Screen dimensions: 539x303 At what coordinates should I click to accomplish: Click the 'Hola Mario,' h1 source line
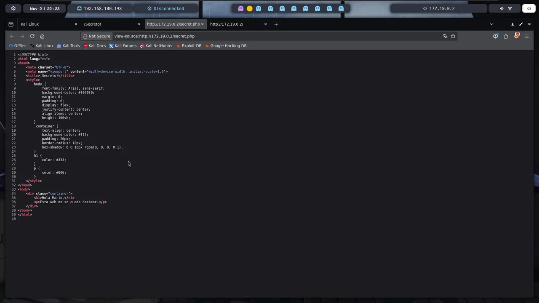pyautogui.click(x=54, y=198)
